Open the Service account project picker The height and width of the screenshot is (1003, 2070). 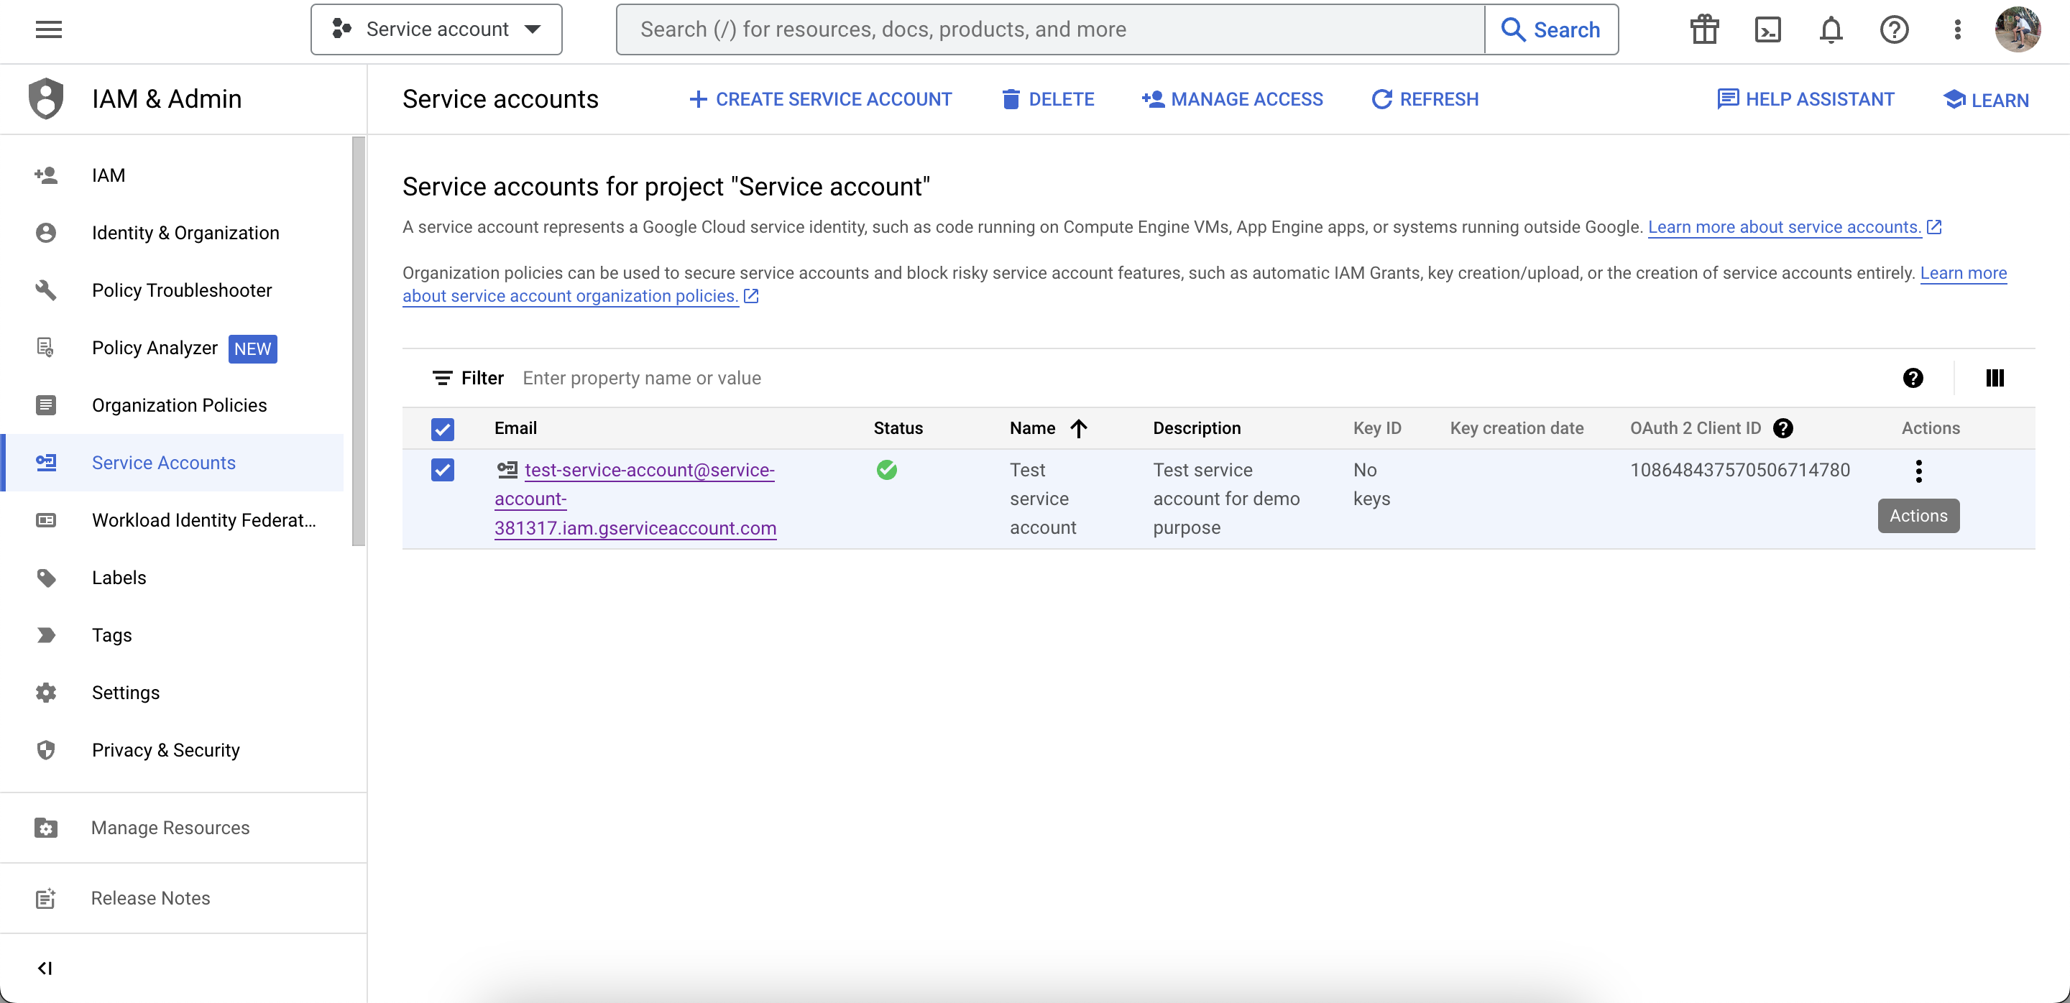[x=436, y=29]
